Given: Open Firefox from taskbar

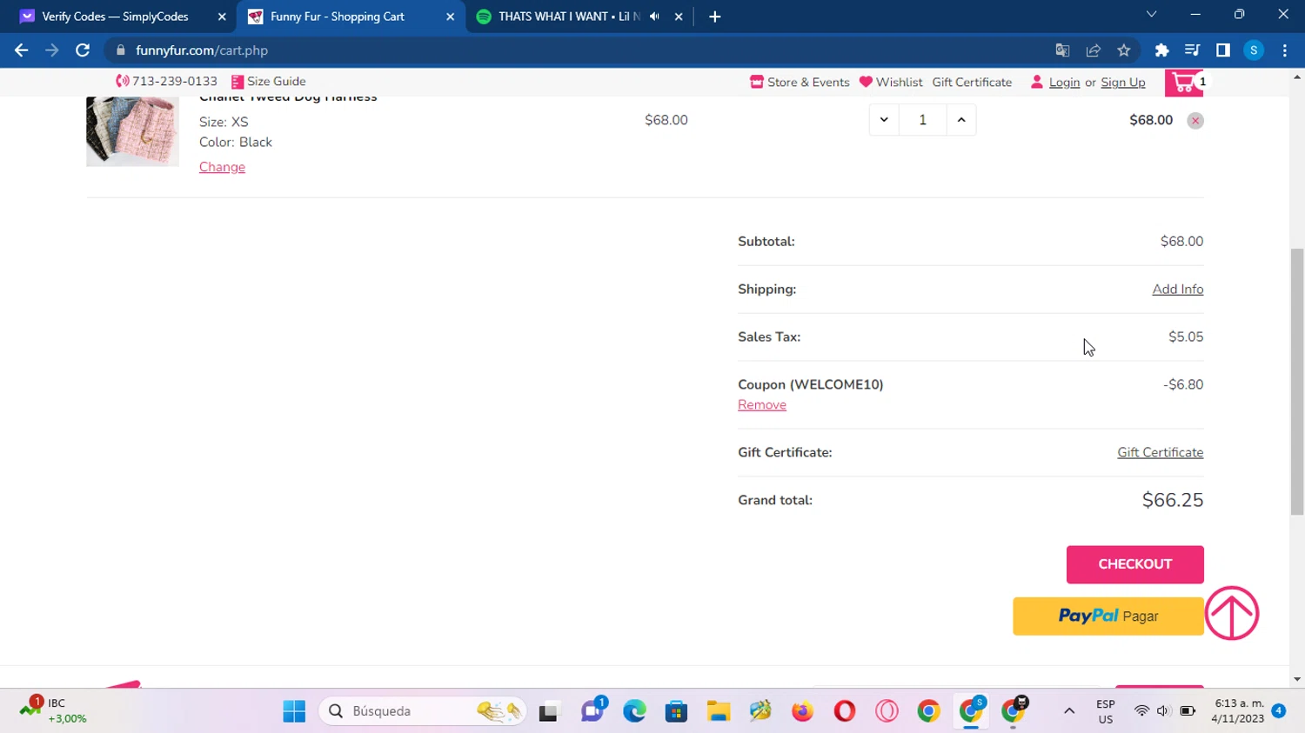Looking at the screenshot, I should pos(802,711).
